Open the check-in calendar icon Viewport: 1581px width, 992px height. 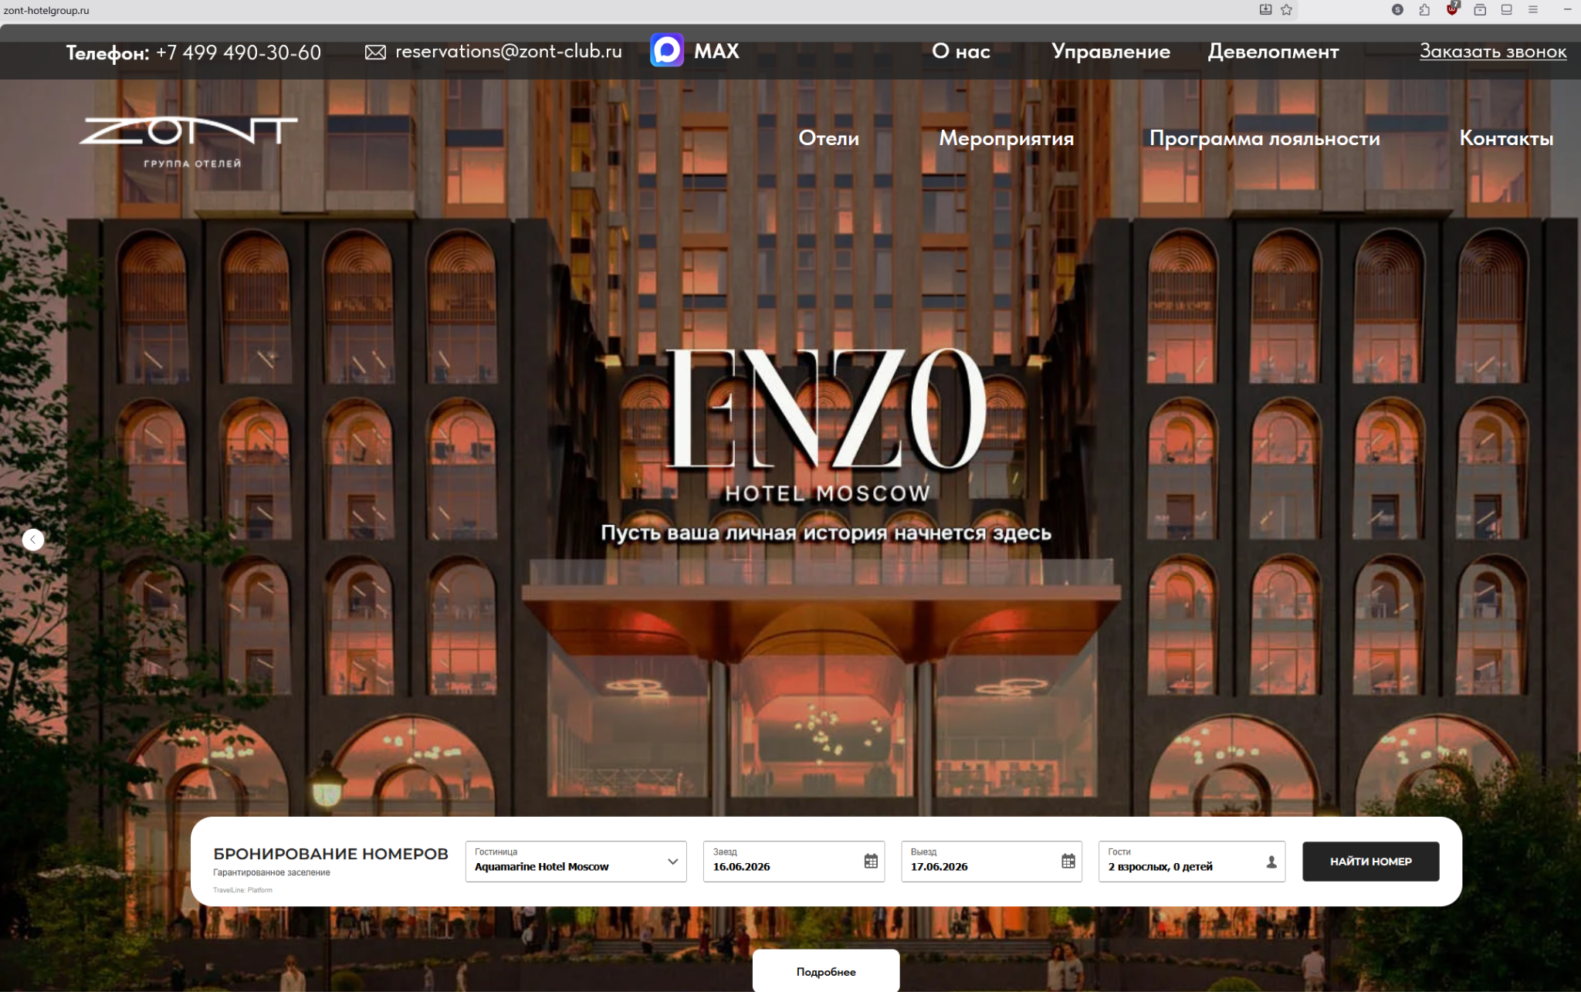(x=871, y=862)
